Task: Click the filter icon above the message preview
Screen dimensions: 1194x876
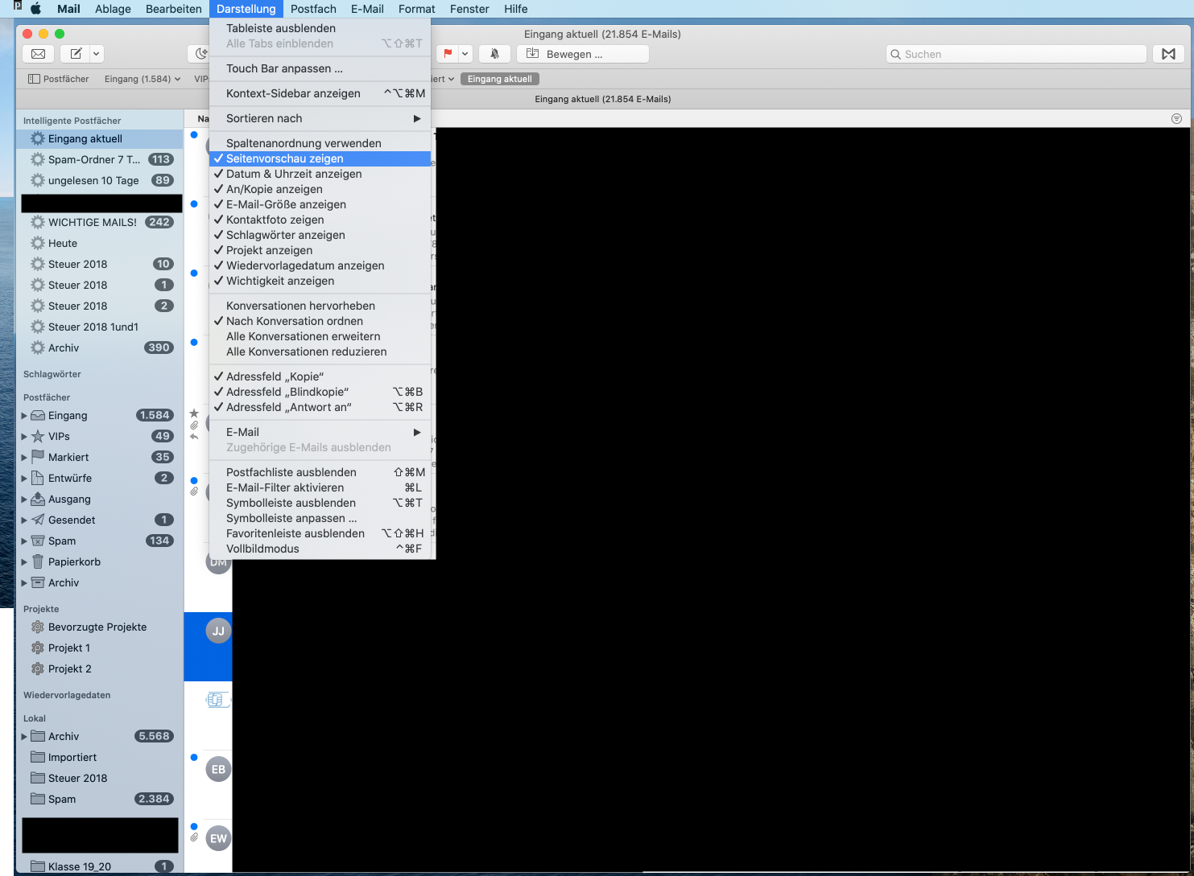Action: 1176,118
